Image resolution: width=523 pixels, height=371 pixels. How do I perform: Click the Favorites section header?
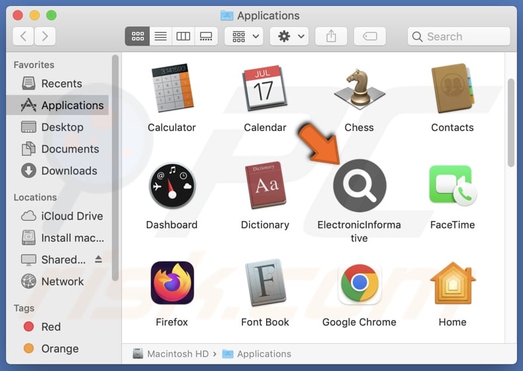[x=34, y=65]
